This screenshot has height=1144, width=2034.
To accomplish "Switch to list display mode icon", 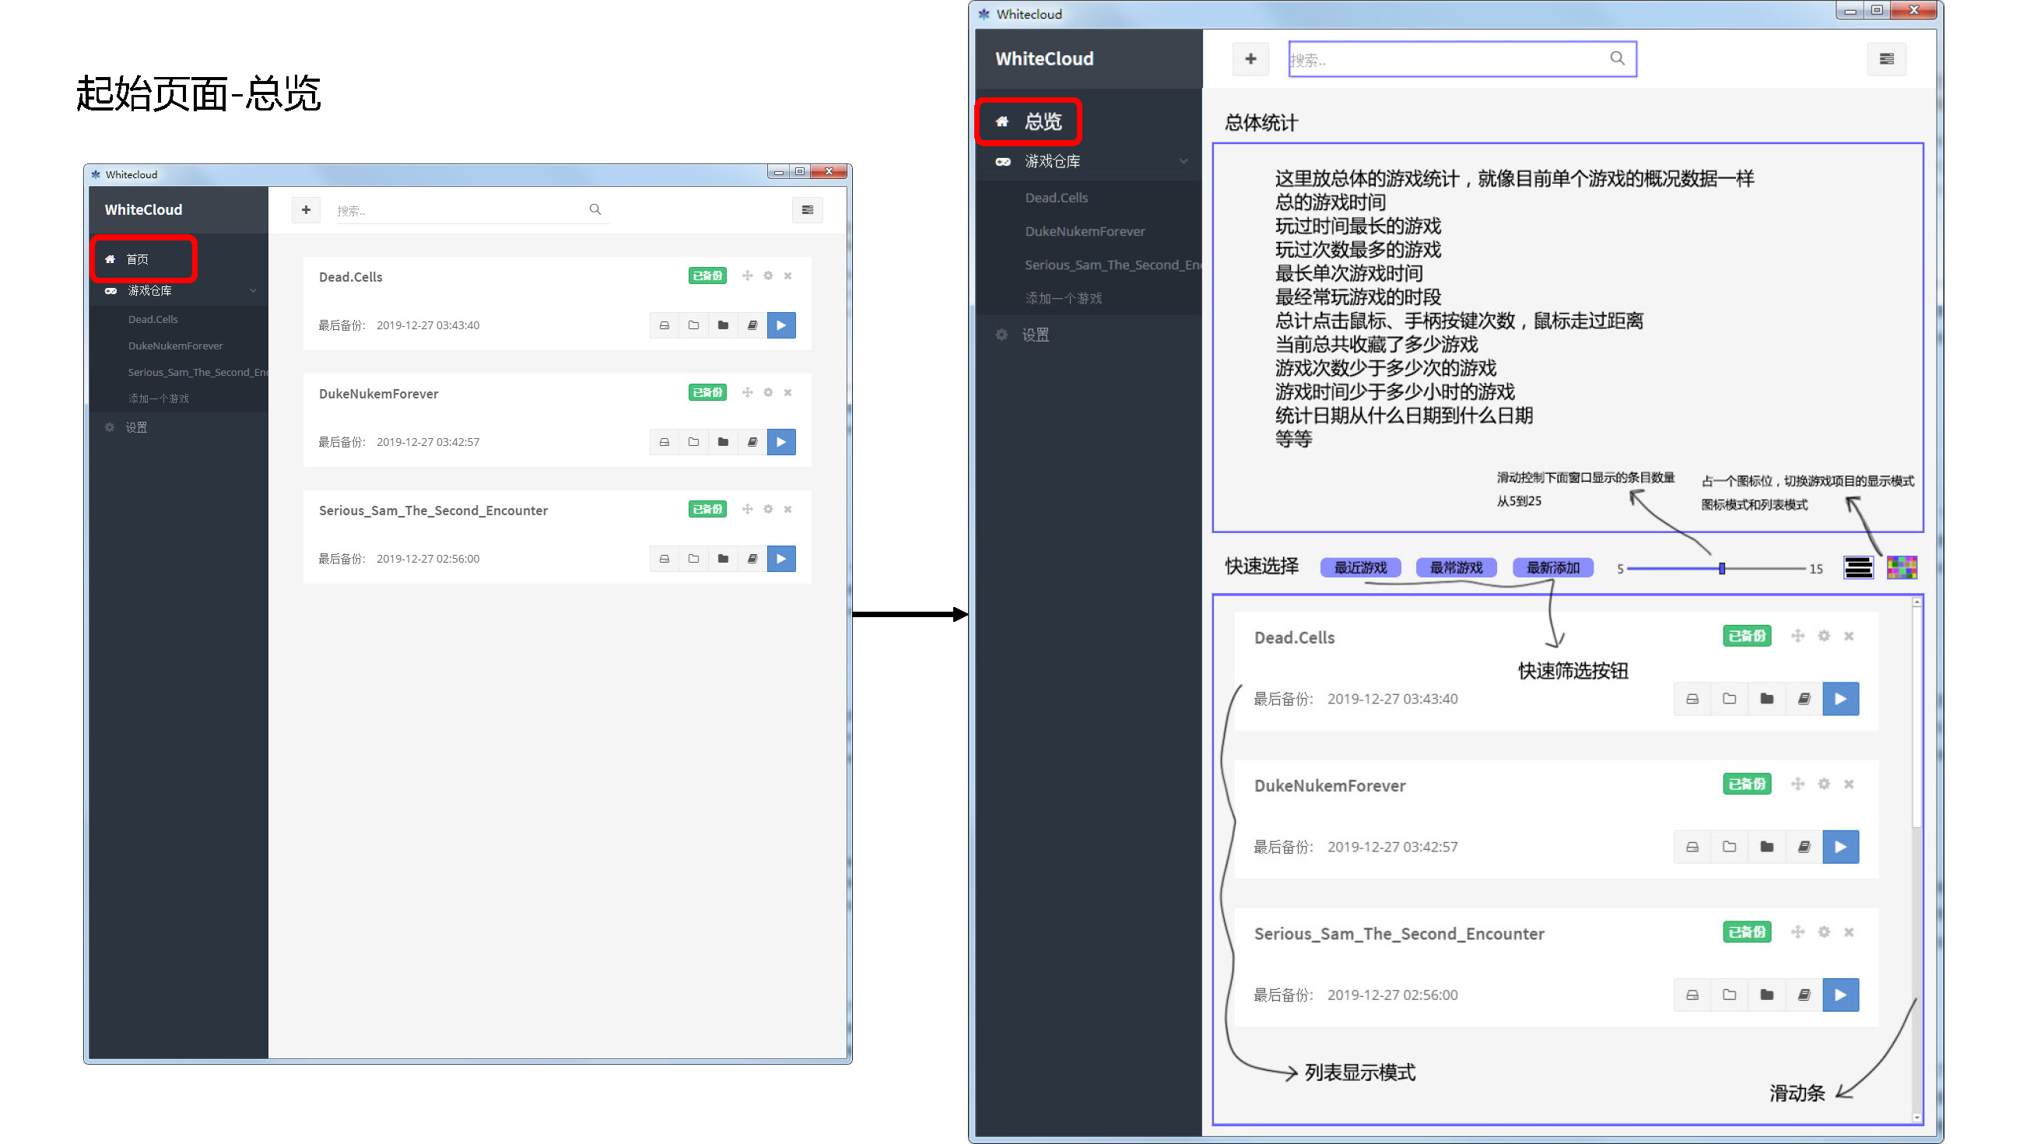I will (1858, 567).
